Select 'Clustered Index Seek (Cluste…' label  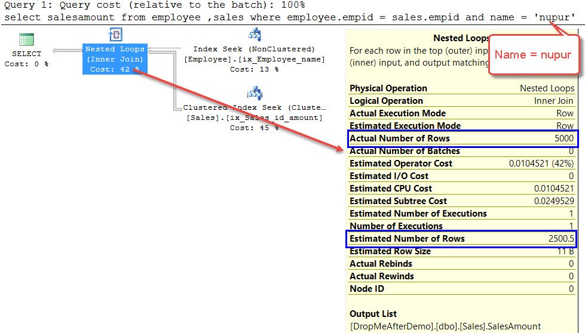pyautogui.click(x=255, y=107)
